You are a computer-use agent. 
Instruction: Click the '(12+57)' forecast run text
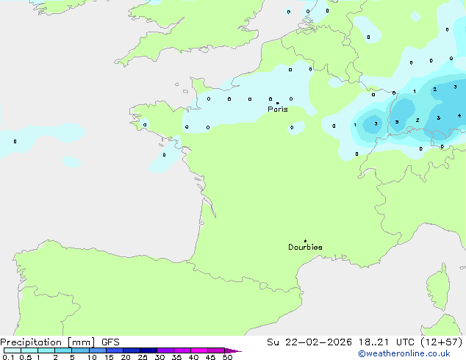[x=442, y=342]
